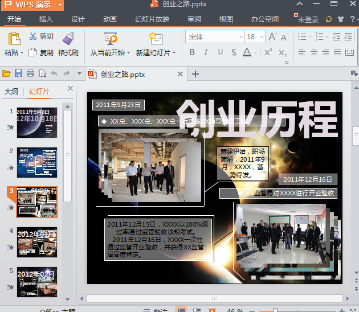
Task: Open the Paste options dropdown arrow
Action: (22, 53)
